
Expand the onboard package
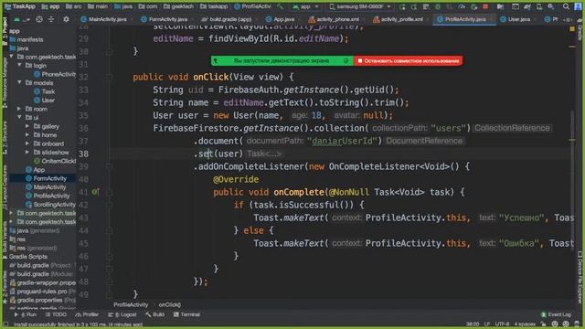tap(27, 143)
